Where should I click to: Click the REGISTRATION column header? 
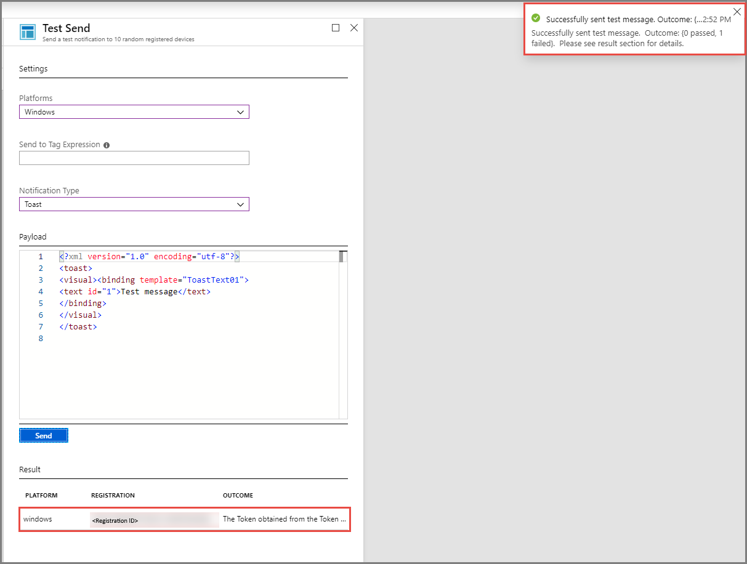(x=113, y=496)
